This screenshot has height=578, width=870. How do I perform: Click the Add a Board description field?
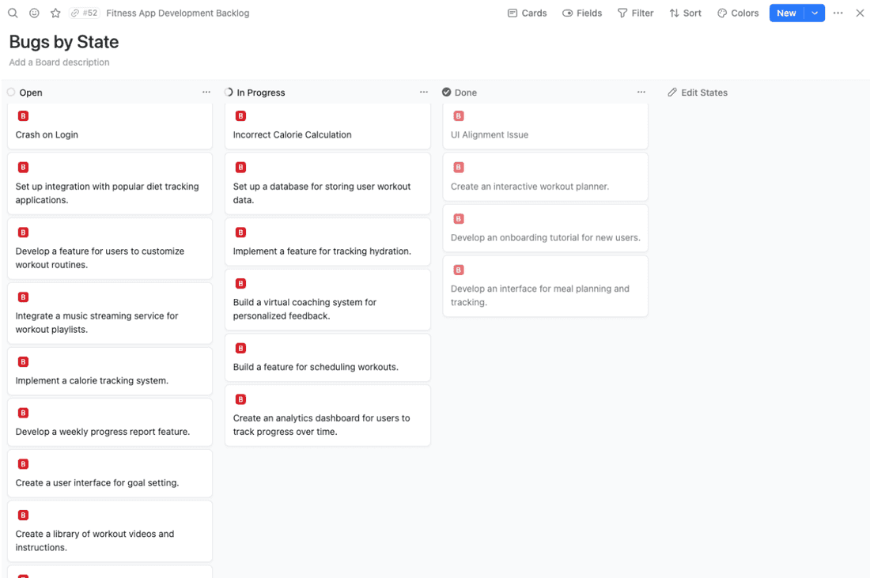coord(59,62)
